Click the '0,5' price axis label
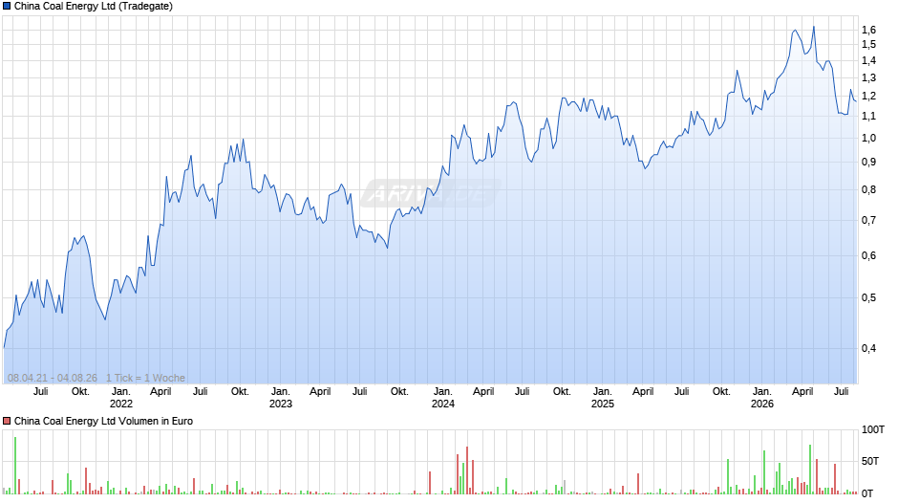898x503 pixels. pyautogui.click(x=868, y=297)
